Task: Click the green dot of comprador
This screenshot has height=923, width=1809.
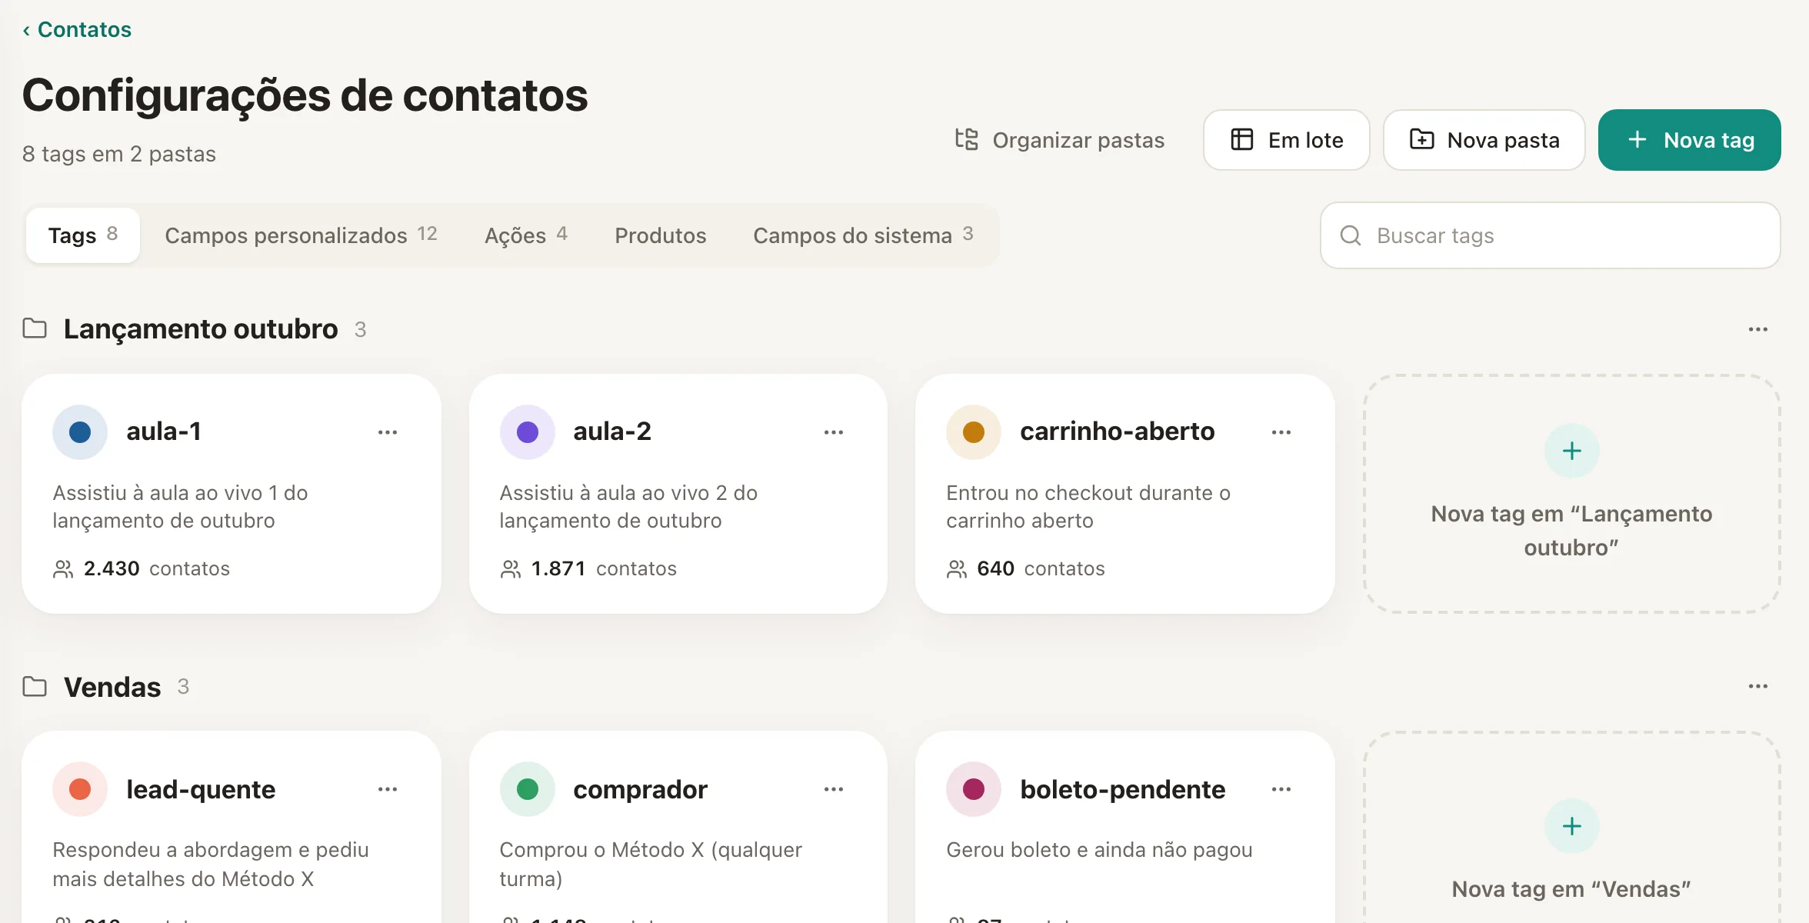Action: [x=528, y=789]
